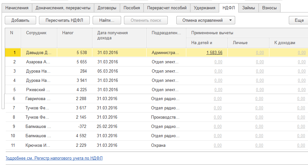
Task: Expand the Отмена исправлений dropdown
Action: 205,20
